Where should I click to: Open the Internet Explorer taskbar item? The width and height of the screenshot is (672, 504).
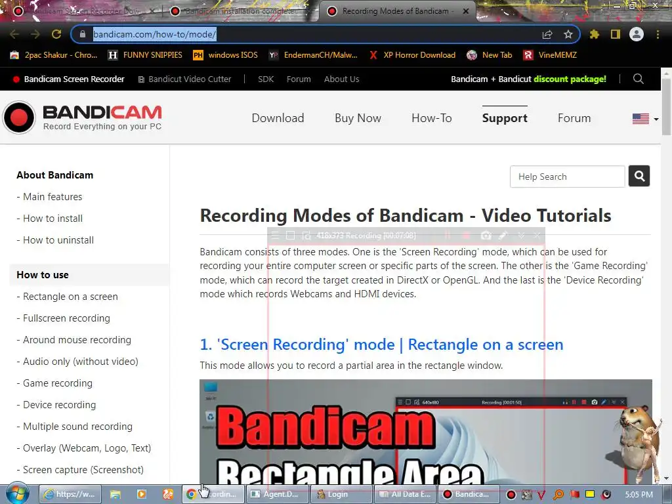(x=70, y=494)
